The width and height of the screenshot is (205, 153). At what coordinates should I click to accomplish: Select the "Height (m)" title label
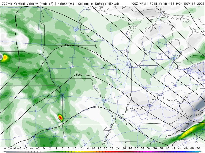pos(66,4)
